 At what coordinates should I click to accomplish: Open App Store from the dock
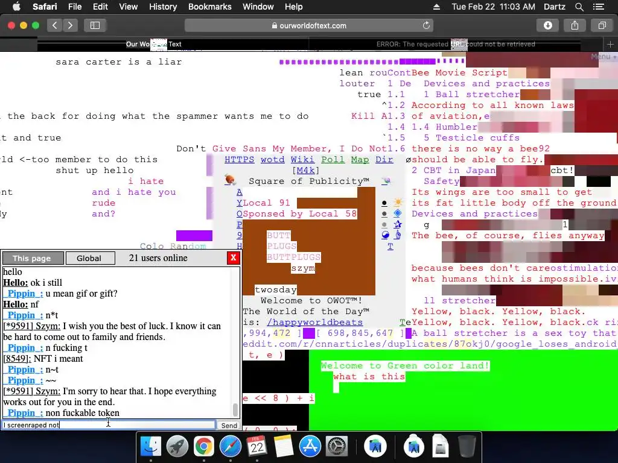coord(310,447)
